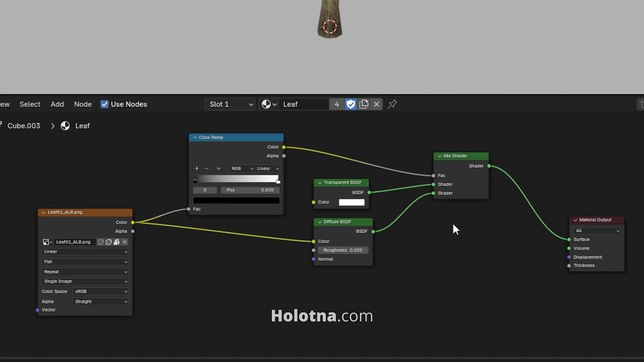Open the Linear interpolation dropdown in Color Ramp
This screenshot has height=362, width=644.
point(267,168)
